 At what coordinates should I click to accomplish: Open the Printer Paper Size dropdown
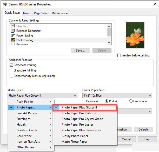click(x=117, y=96)
